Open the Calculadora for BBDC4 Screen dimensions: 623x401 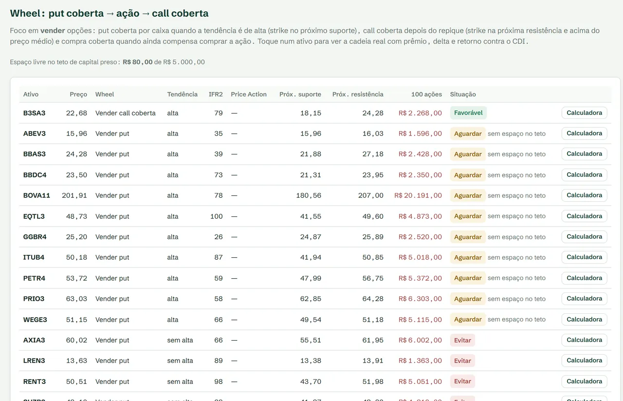pyautogui.click(x=584, y=175)
